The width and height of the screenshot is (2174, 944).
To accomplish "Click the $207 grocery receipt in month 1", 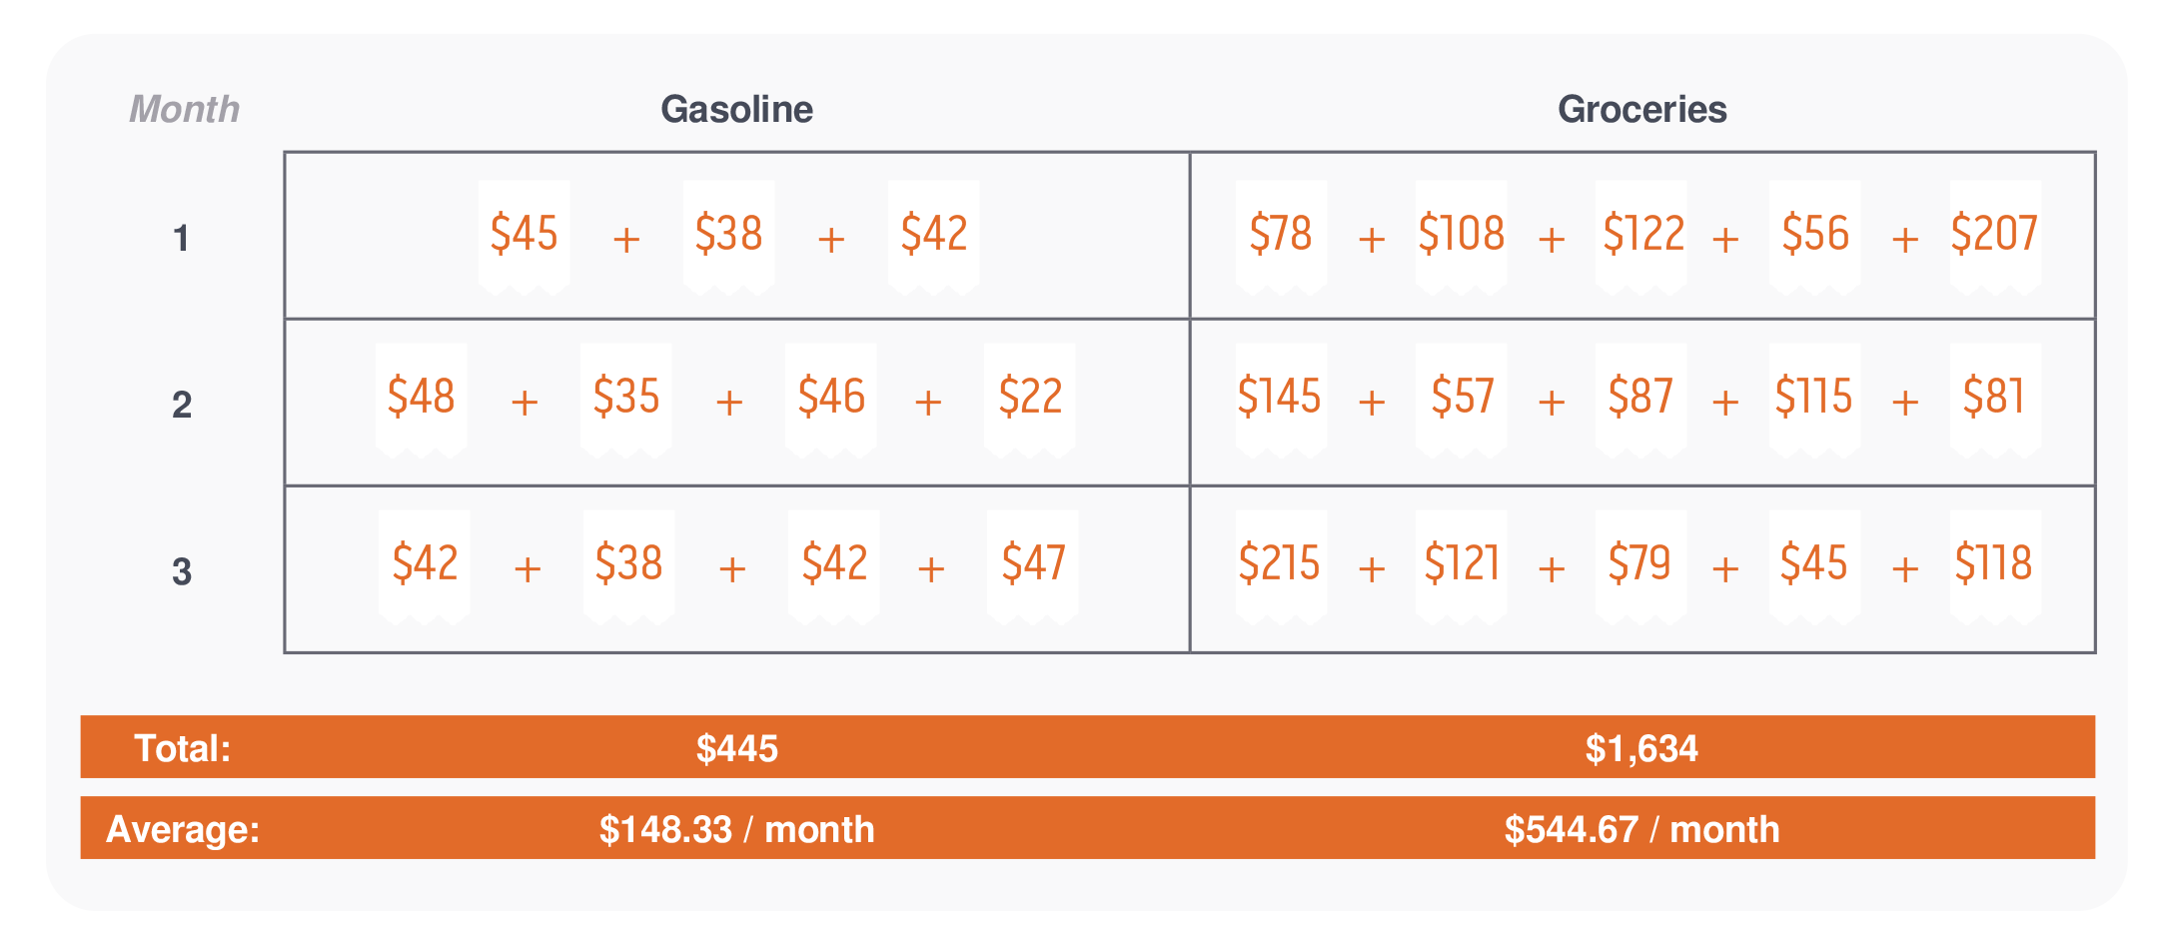I will click(x=1995, y=238).
